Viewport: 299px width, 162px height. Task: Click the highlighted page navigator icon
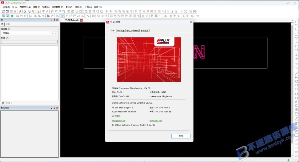point(63,16)
